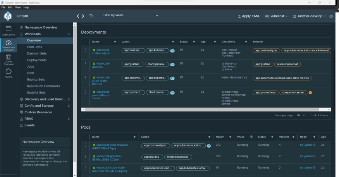Click filter icon on Deployments Name column

click(x=115, y=42)
